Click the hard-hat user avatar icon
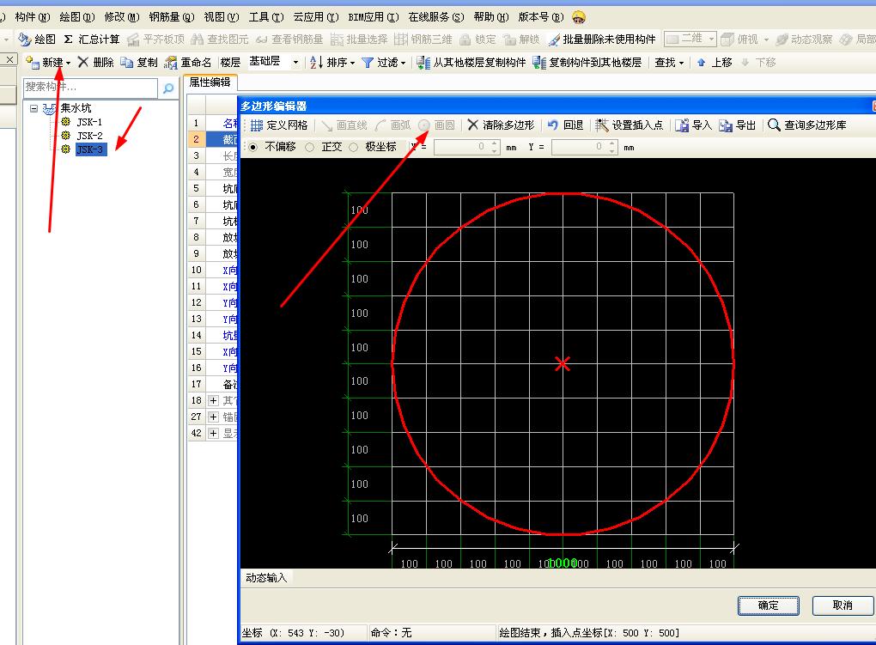This screenshot has width=876, height=645. click(x=579, y=18)
